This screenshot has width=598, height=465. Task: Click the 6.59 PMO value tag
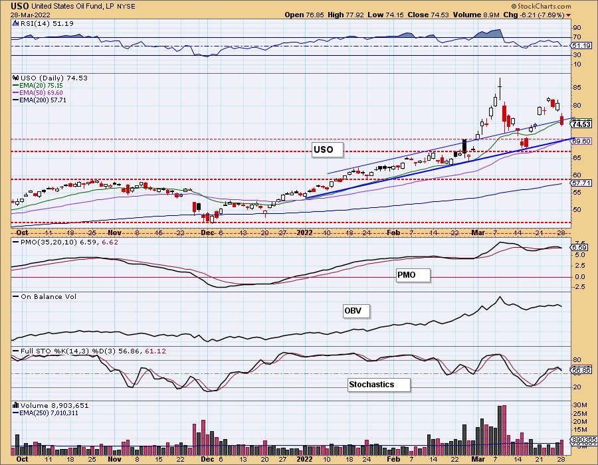click(579, 247)
